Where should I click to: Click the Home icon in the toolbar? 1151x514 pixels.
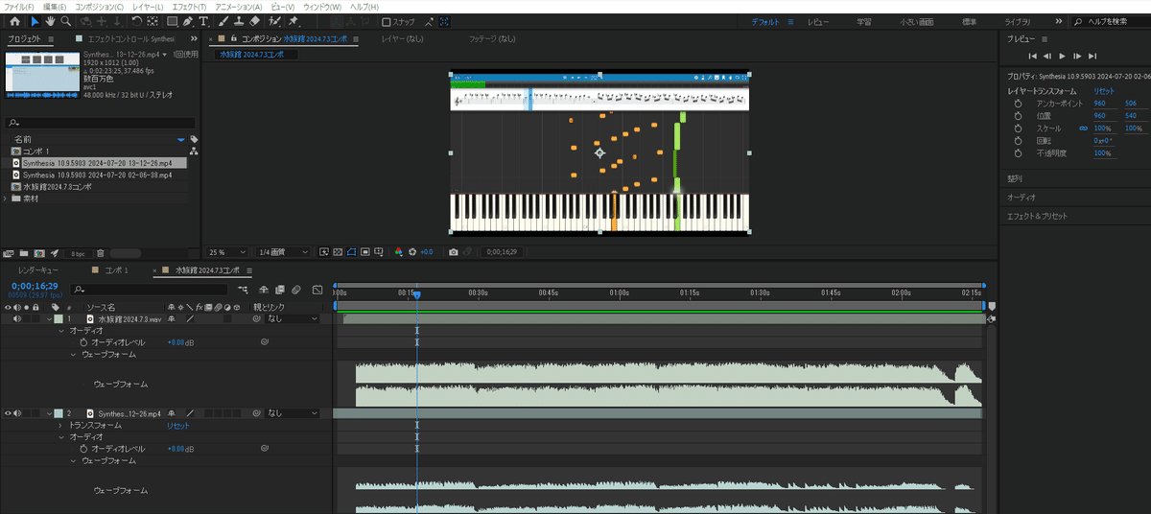[14, 20]
